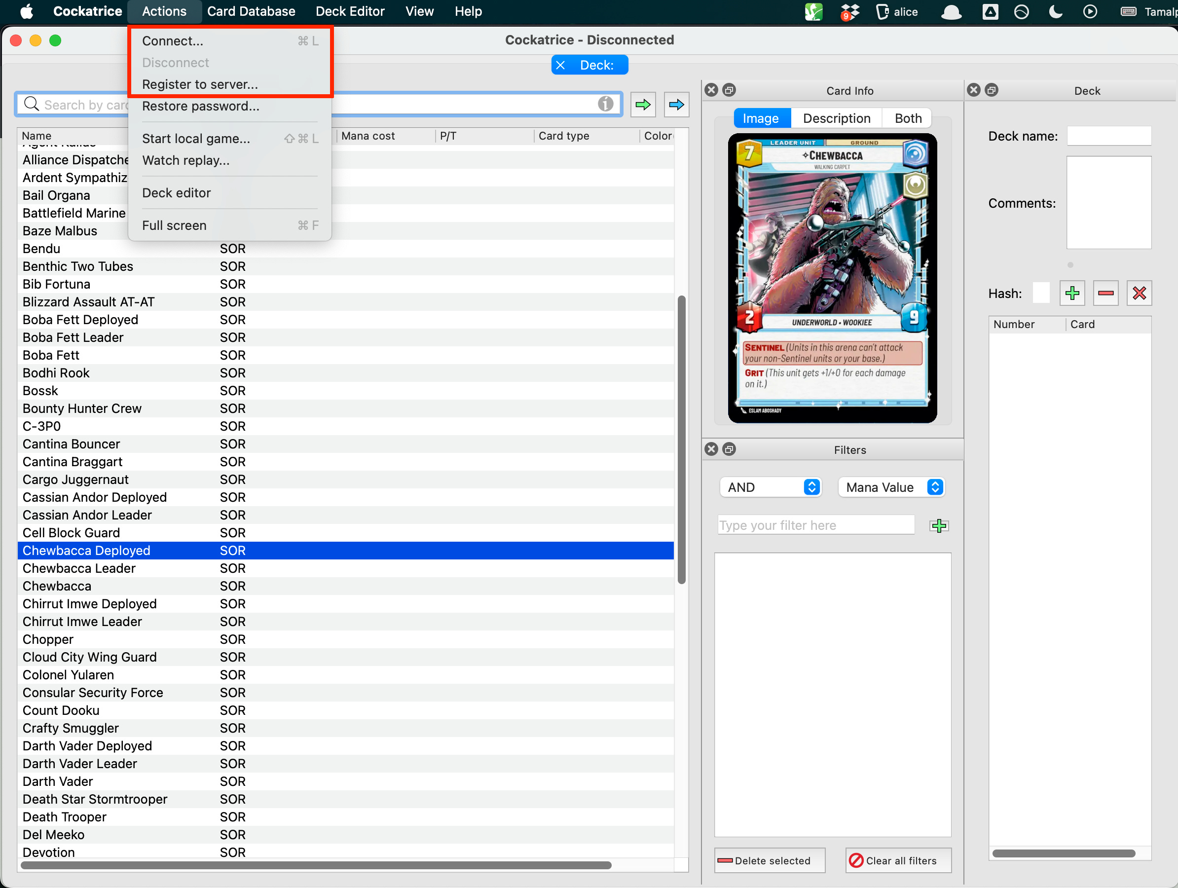Screen dimensions: 1178x888
Task: Close the Filters panel
Action: [711, 449]
